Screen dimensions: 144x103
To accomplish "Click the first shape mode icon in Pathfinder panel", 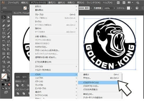I will coord(18,85).
